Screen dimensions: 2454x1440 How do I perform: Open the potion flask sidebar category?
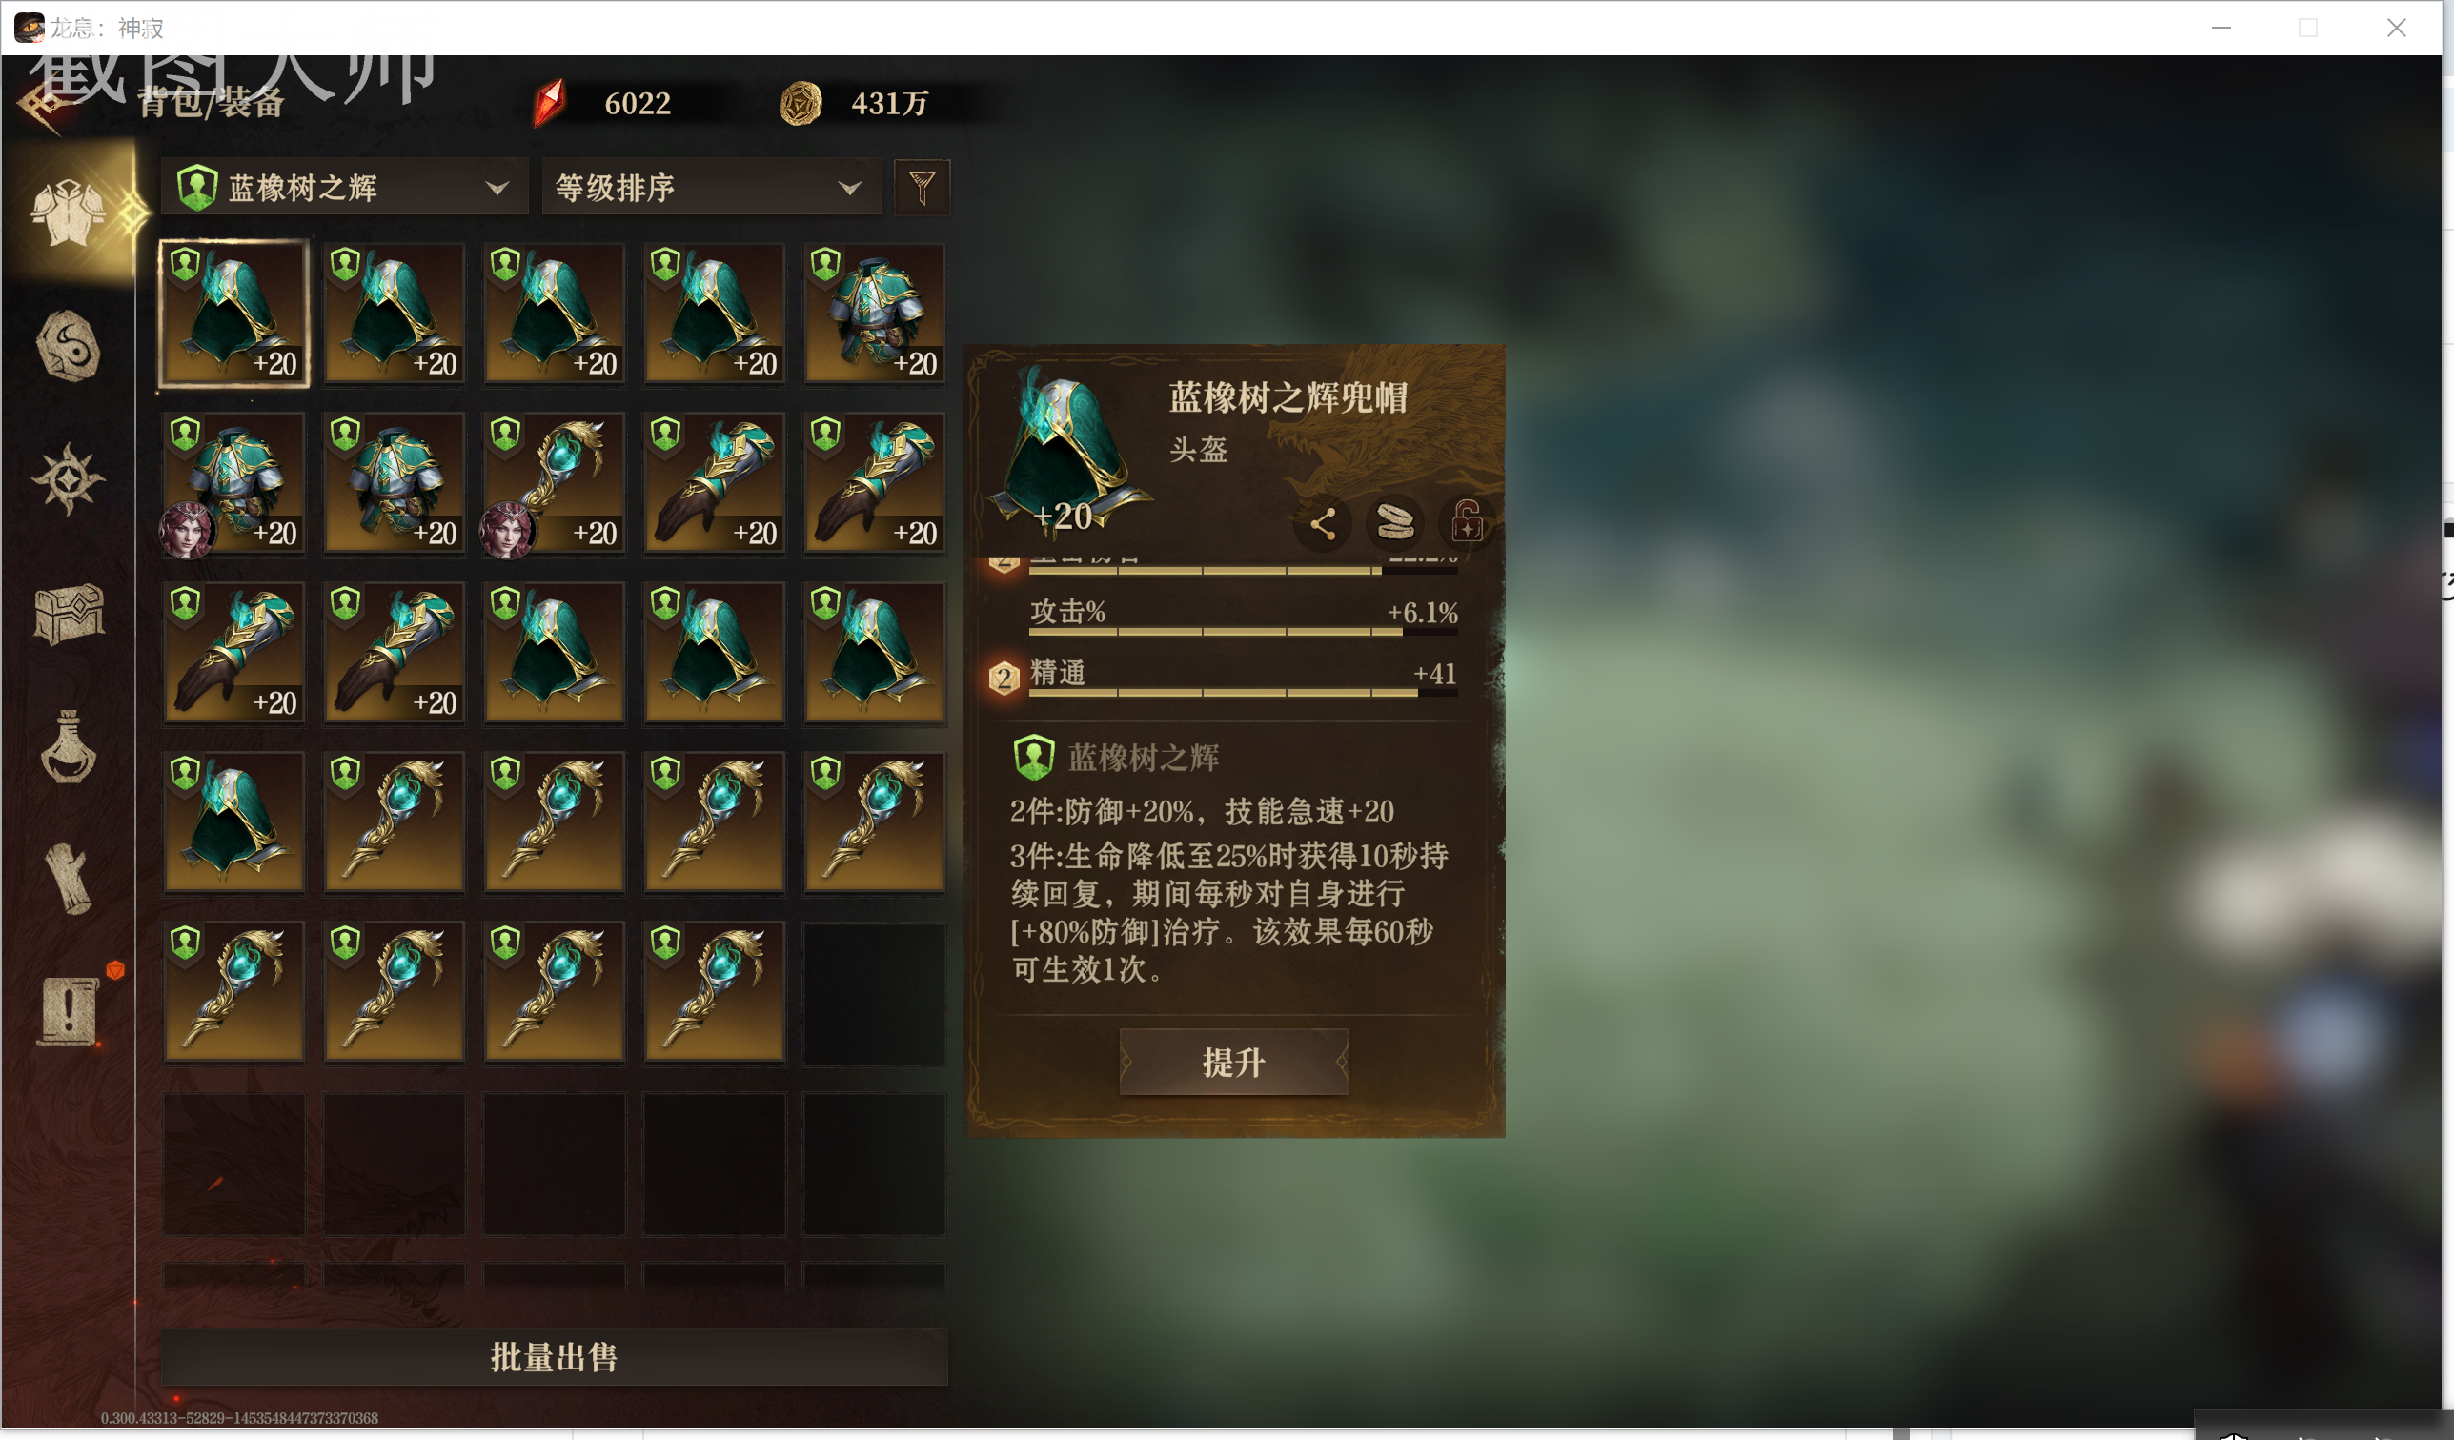pyautogui.click(x=69, y=747)
